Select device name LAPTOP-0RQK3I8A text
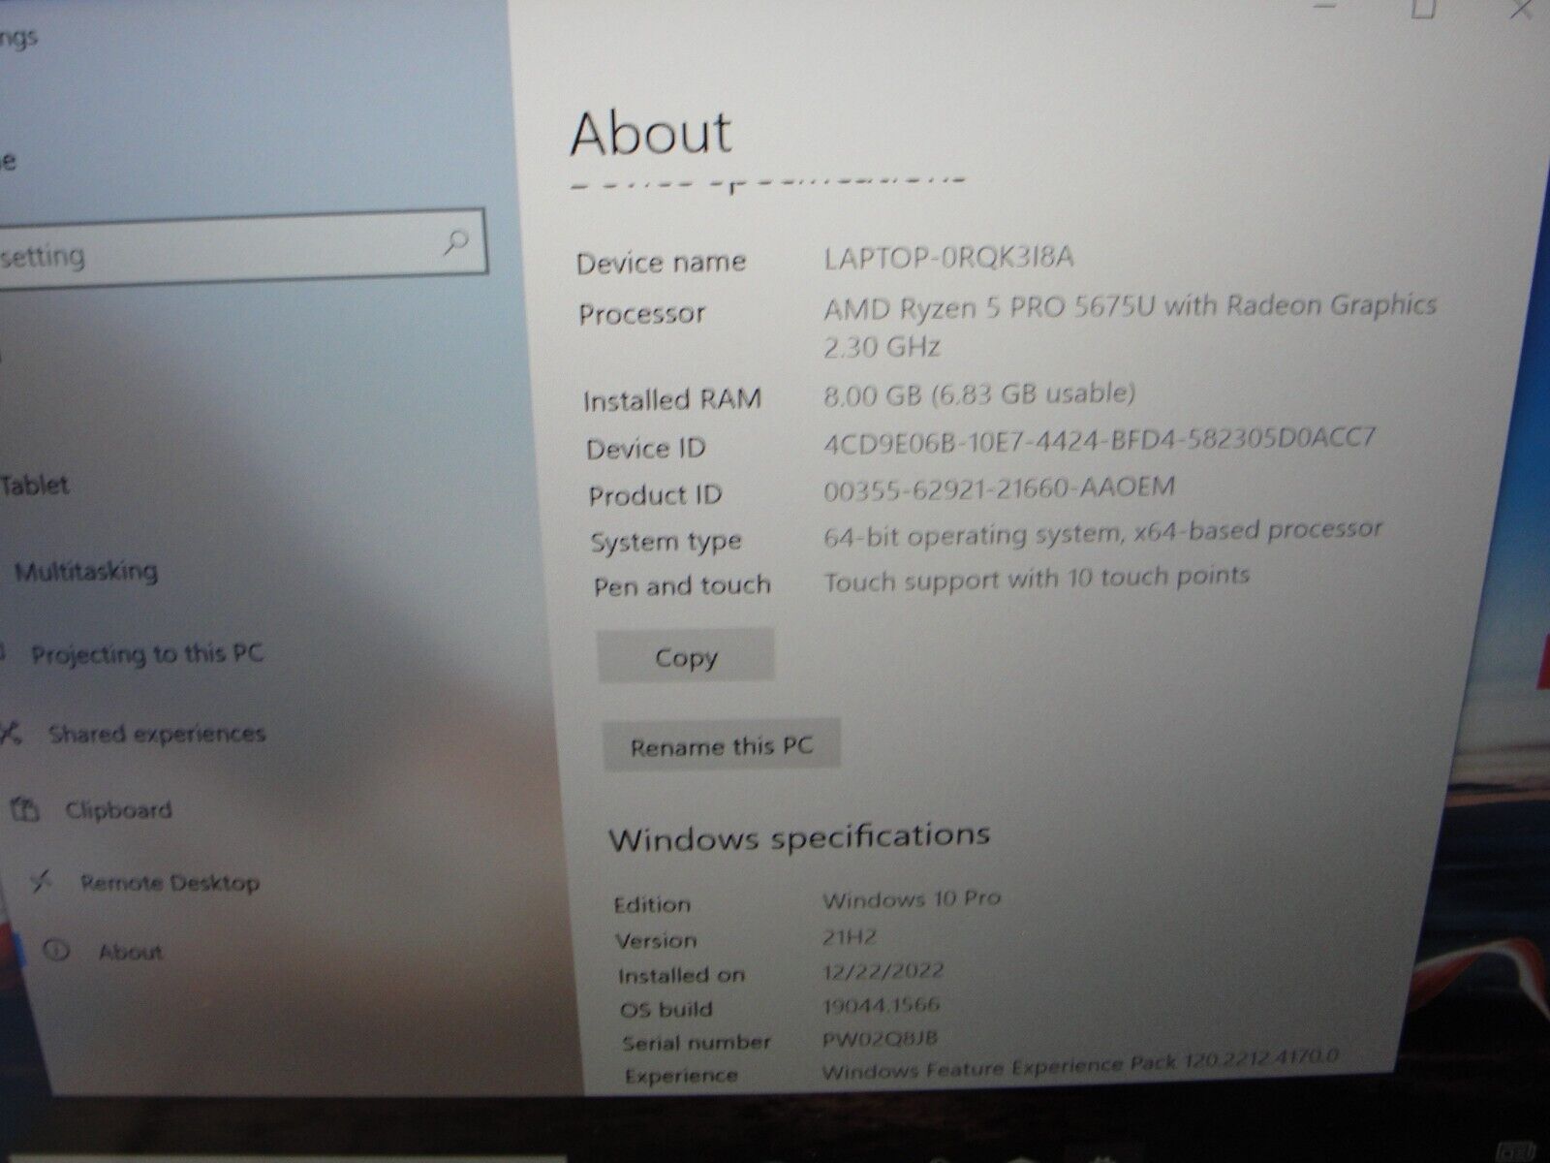The image size is (1550, 1163). click(948, 258)
